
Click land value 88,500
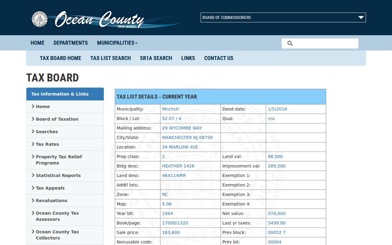tap(275, 156)
